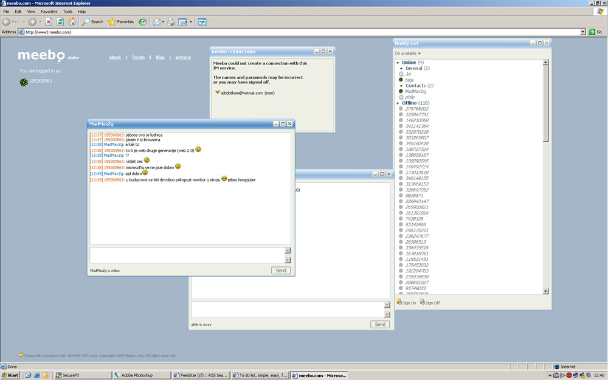
Task: Click the browser Stop button
Action: [x=49, y=21]
